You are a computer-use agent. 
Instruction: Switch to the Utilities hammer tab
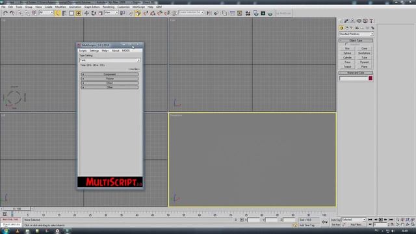point(371,21)
